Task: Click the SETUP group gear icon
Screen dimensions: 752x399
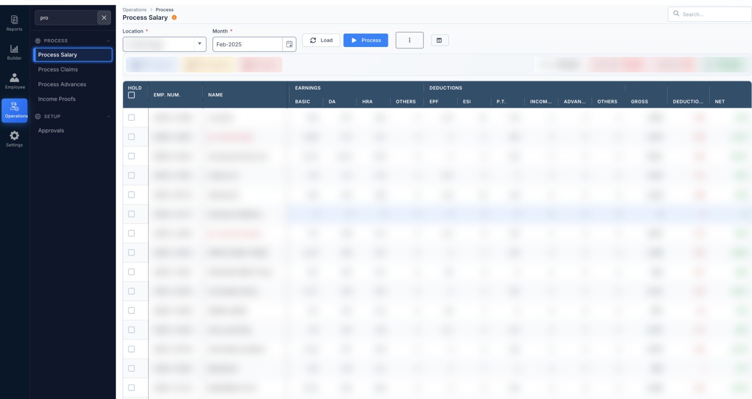Action: click(x=38, y=117)
